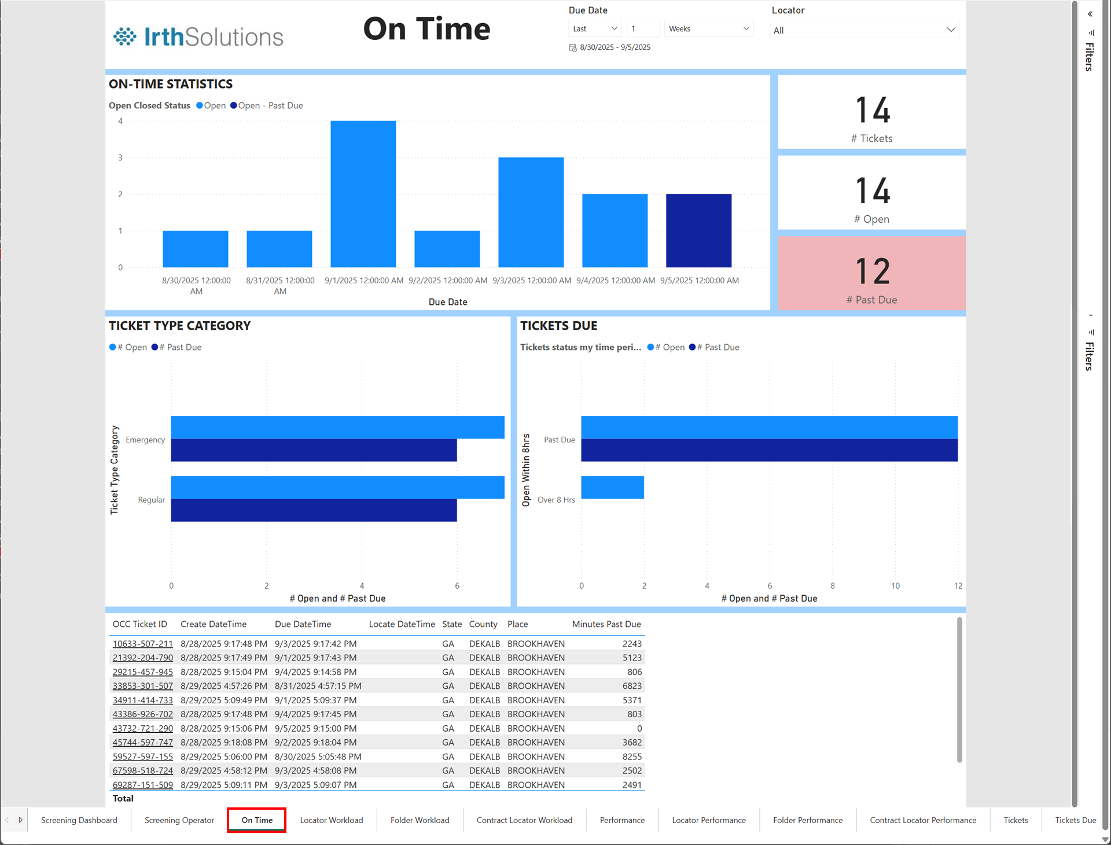The width and height of the screenshot is (1111, 845).
Task: Click the Due Date number input field
Action: coord(642,28)
